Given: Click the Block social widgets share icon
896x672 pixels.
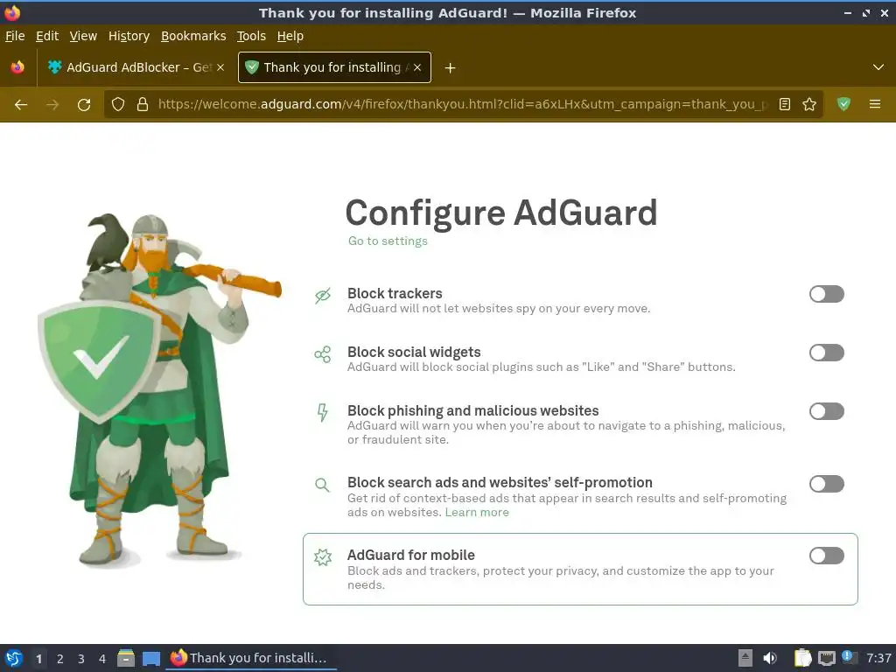Looking at the screenshot, I should (322, 354).
